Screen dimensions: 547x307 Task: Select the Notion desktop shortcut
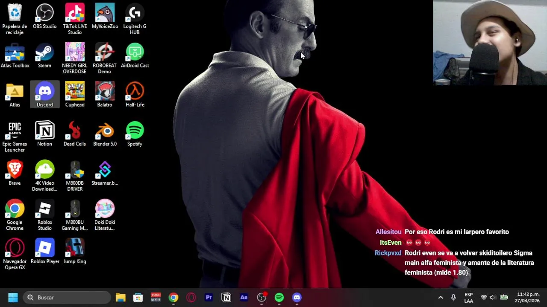pyautogui.click(x=44, y=134)
